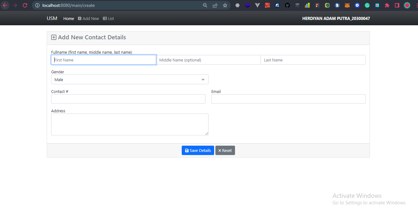Click the Reset button
Viewport: 418px width, 209px height.
pos(225,150)
